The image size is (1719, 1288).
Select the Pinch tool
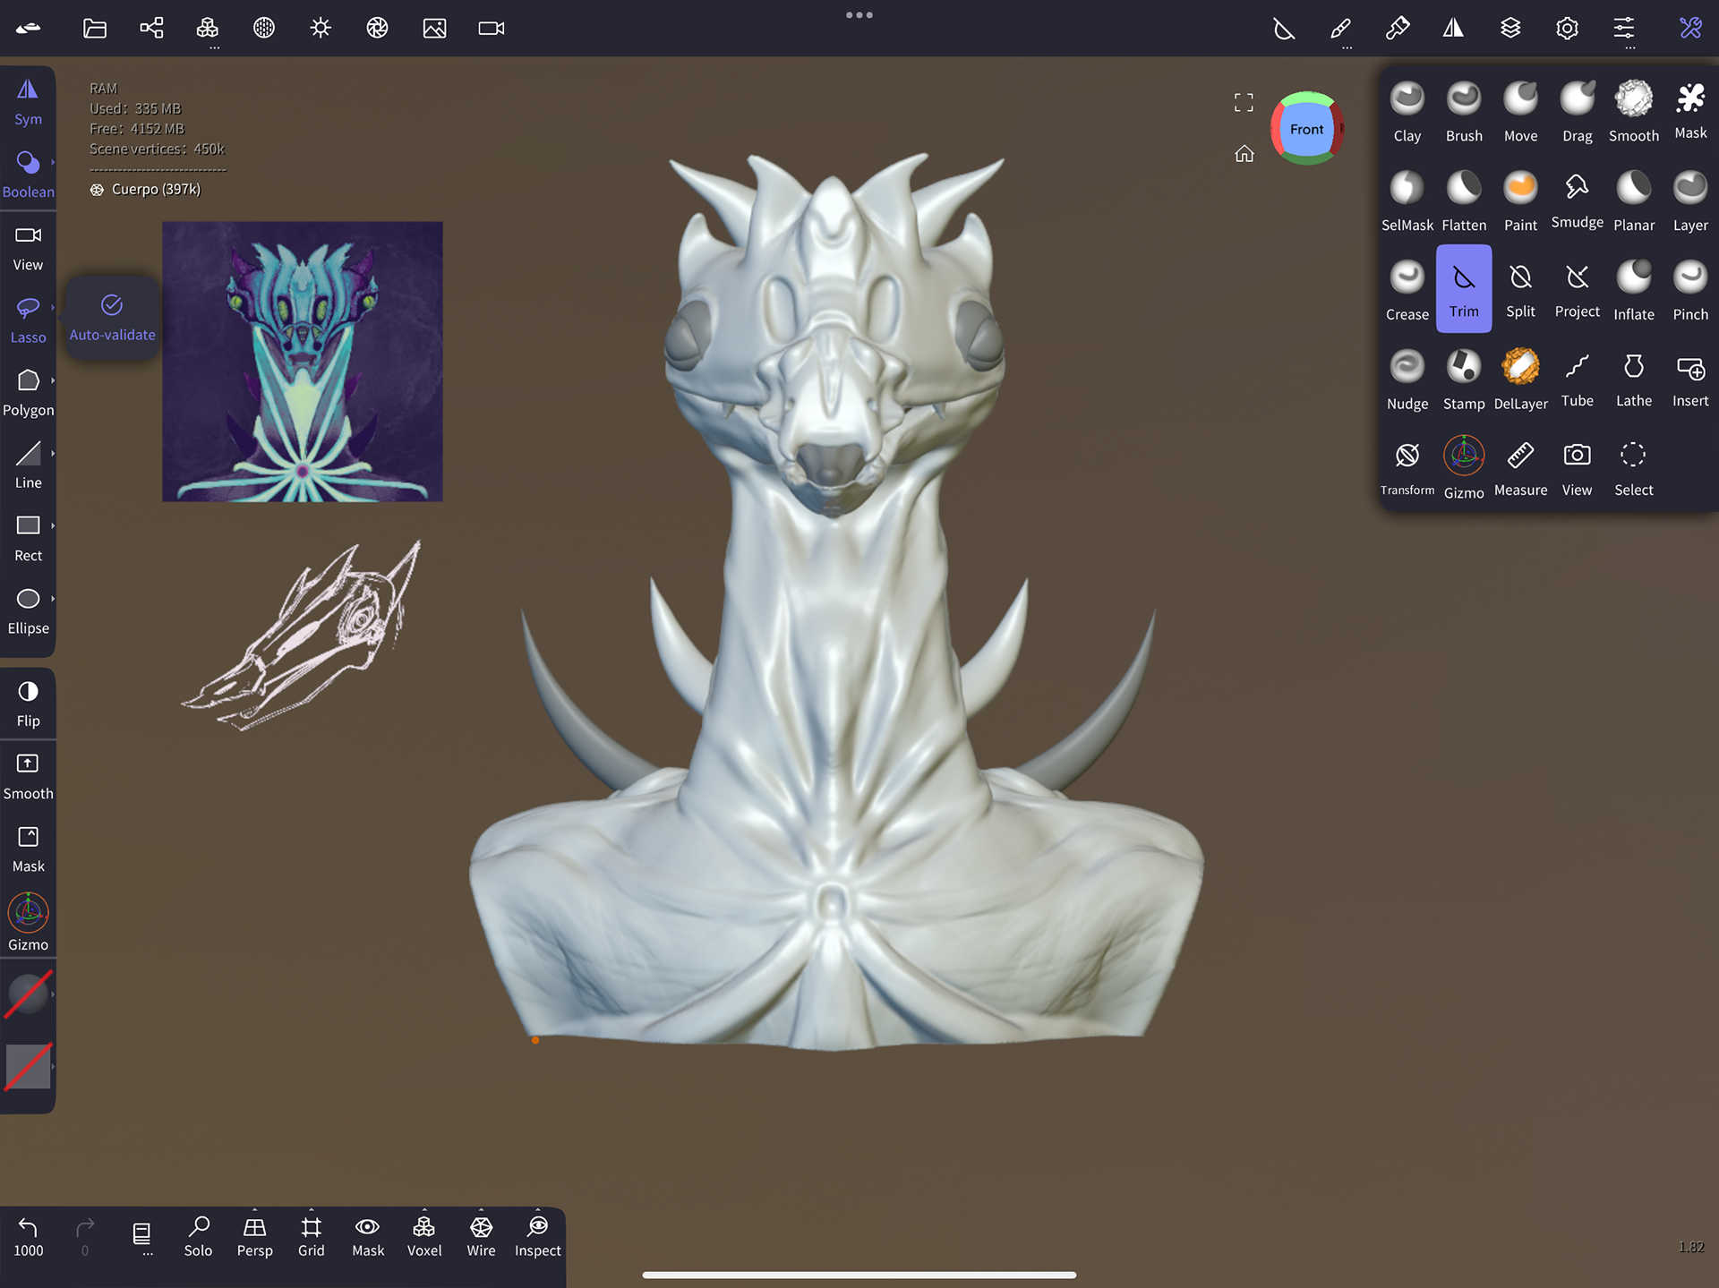(x=1690, y=289)
